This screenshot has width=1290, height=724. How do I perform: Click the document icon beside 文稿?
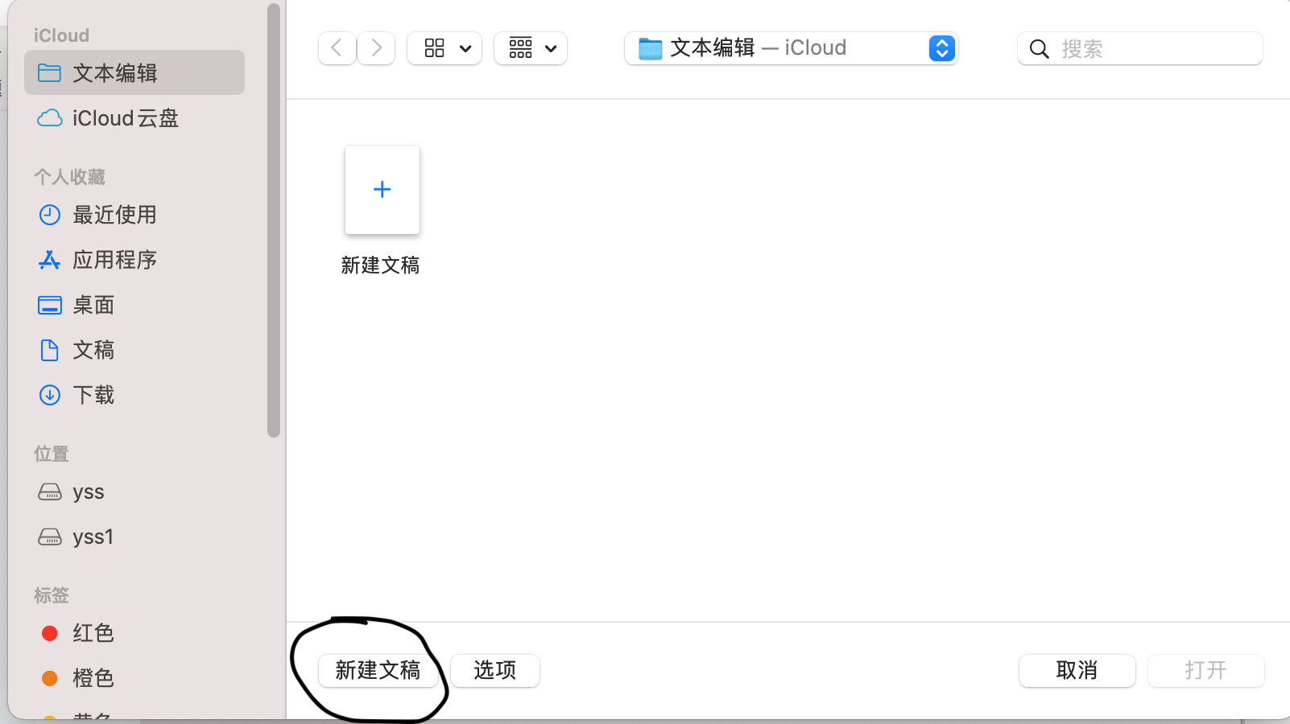pyautogui.click(x=50, y=350)
